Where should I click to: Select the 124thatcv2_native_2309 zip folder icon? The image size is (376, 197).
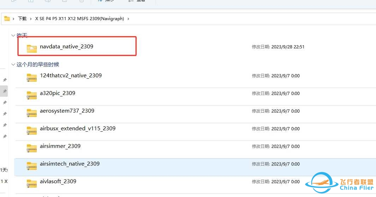tap(32, 78)
